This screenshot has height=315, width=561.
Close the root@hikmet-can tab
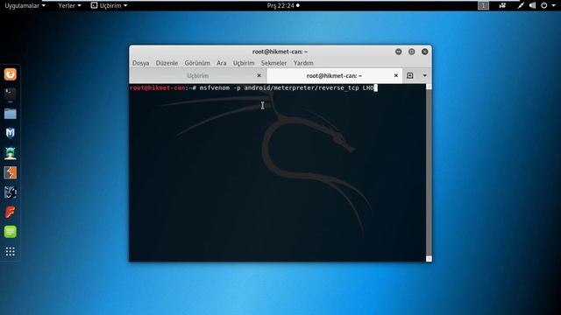[395, 75]
